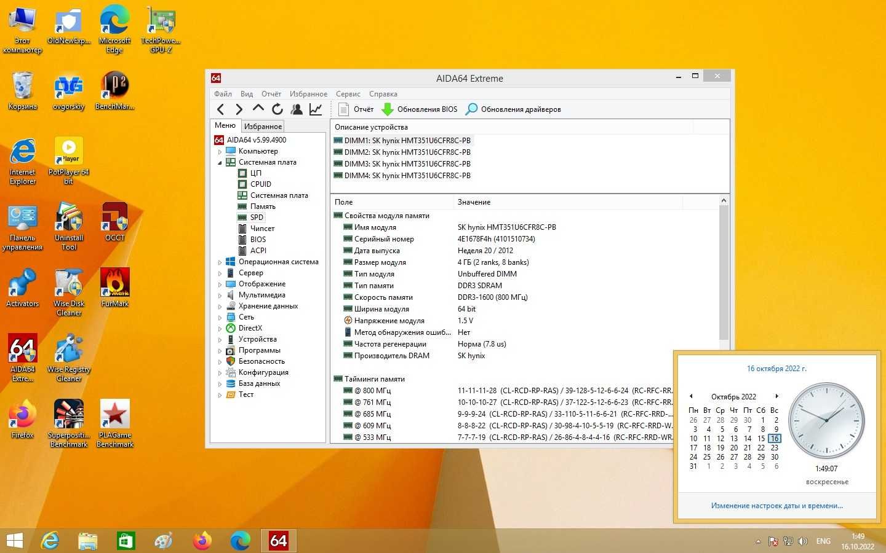Expand the Отображение tree node
This screenshot has height=553, width=886.
click(220, 284)
